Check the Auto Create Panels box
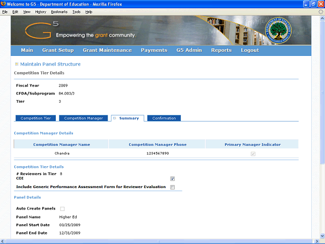Viewport: 325px width, 244px height. tap(62, 208)
